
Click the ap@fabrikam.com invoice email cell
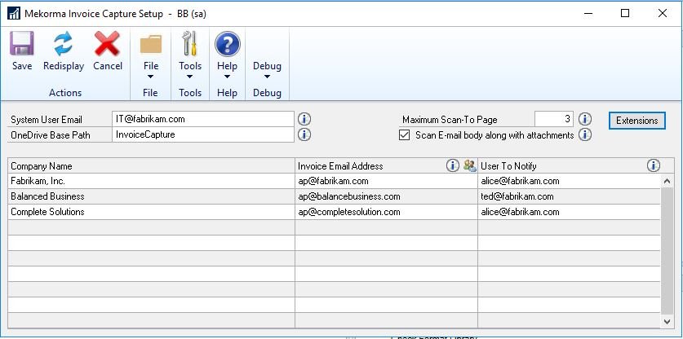coord(386,181)
